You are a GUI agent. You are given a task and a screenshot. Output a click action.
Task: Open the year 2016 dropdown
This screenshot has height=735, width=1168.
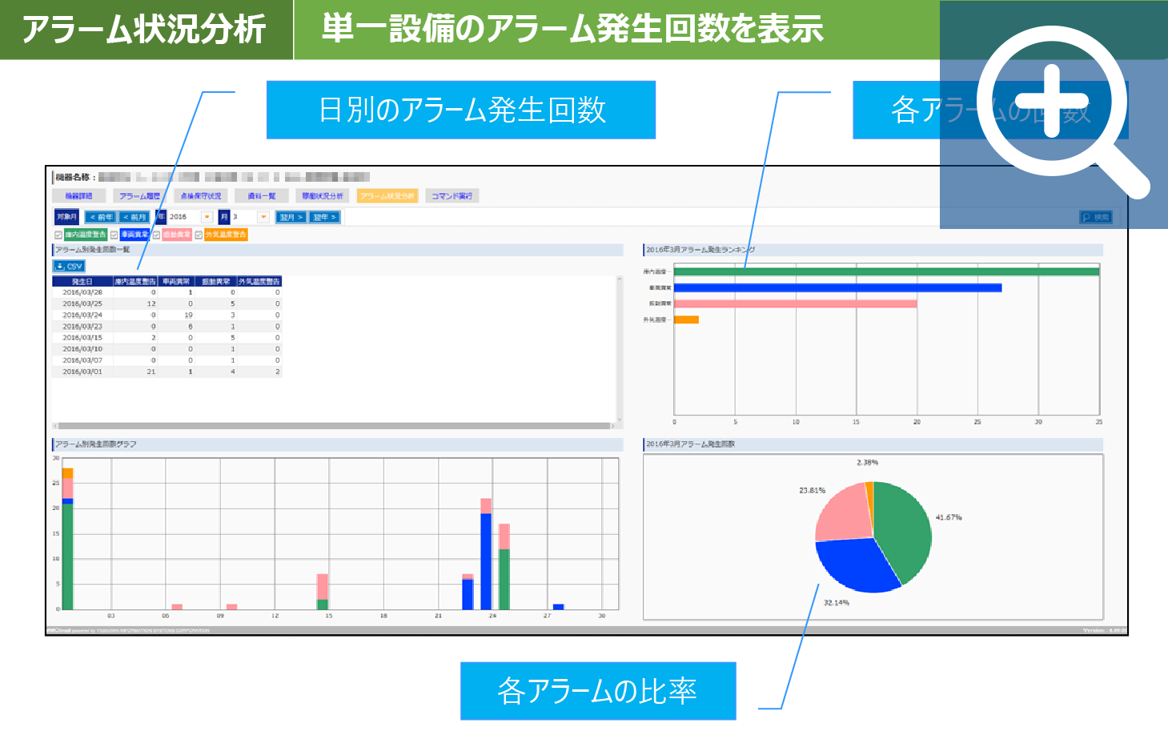click(207, 217)
